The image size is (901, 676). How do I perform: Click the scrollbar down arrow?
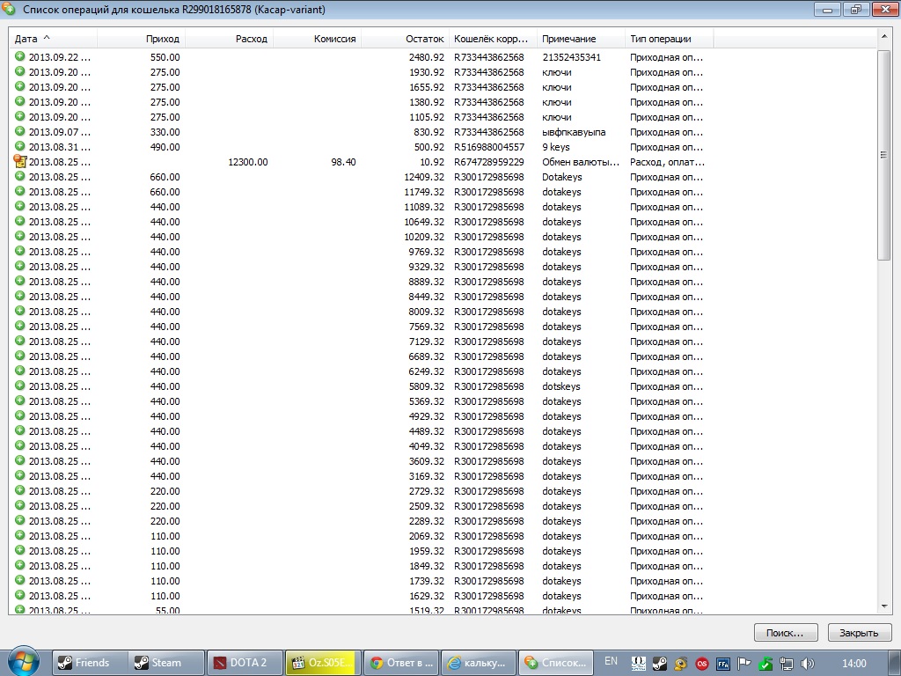(884, 606)
